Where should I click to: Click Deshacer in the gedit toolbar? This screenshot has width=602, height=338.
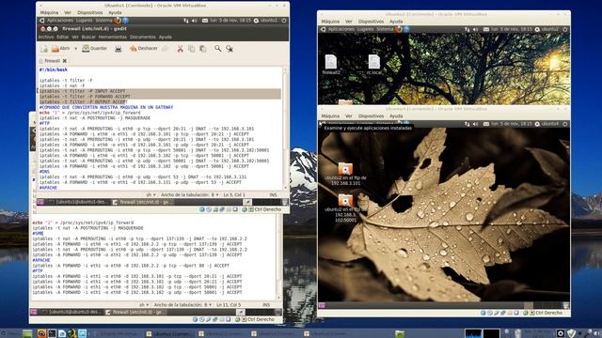click(x=144, y=49)
